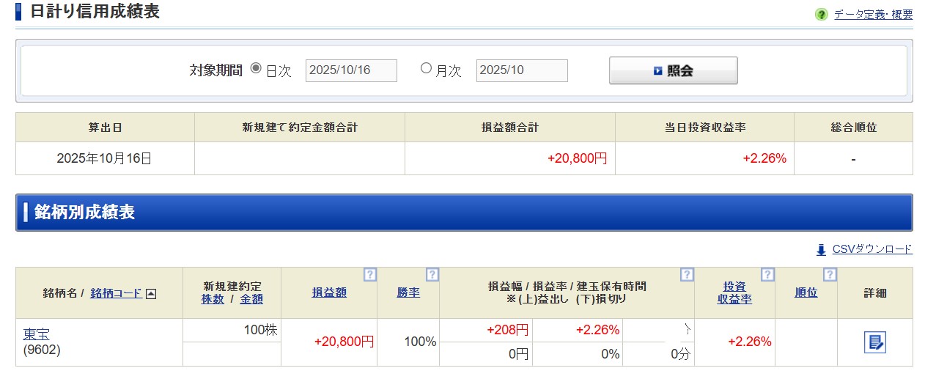The width and height of the screenshot is (925, 379).
Task: Click the green help icon beside データ定義・概要
Action: (821, 15)
